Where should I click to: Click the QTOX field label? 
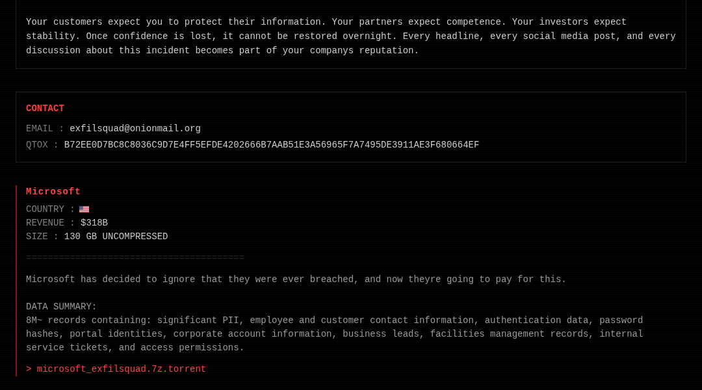coord(36,145)
